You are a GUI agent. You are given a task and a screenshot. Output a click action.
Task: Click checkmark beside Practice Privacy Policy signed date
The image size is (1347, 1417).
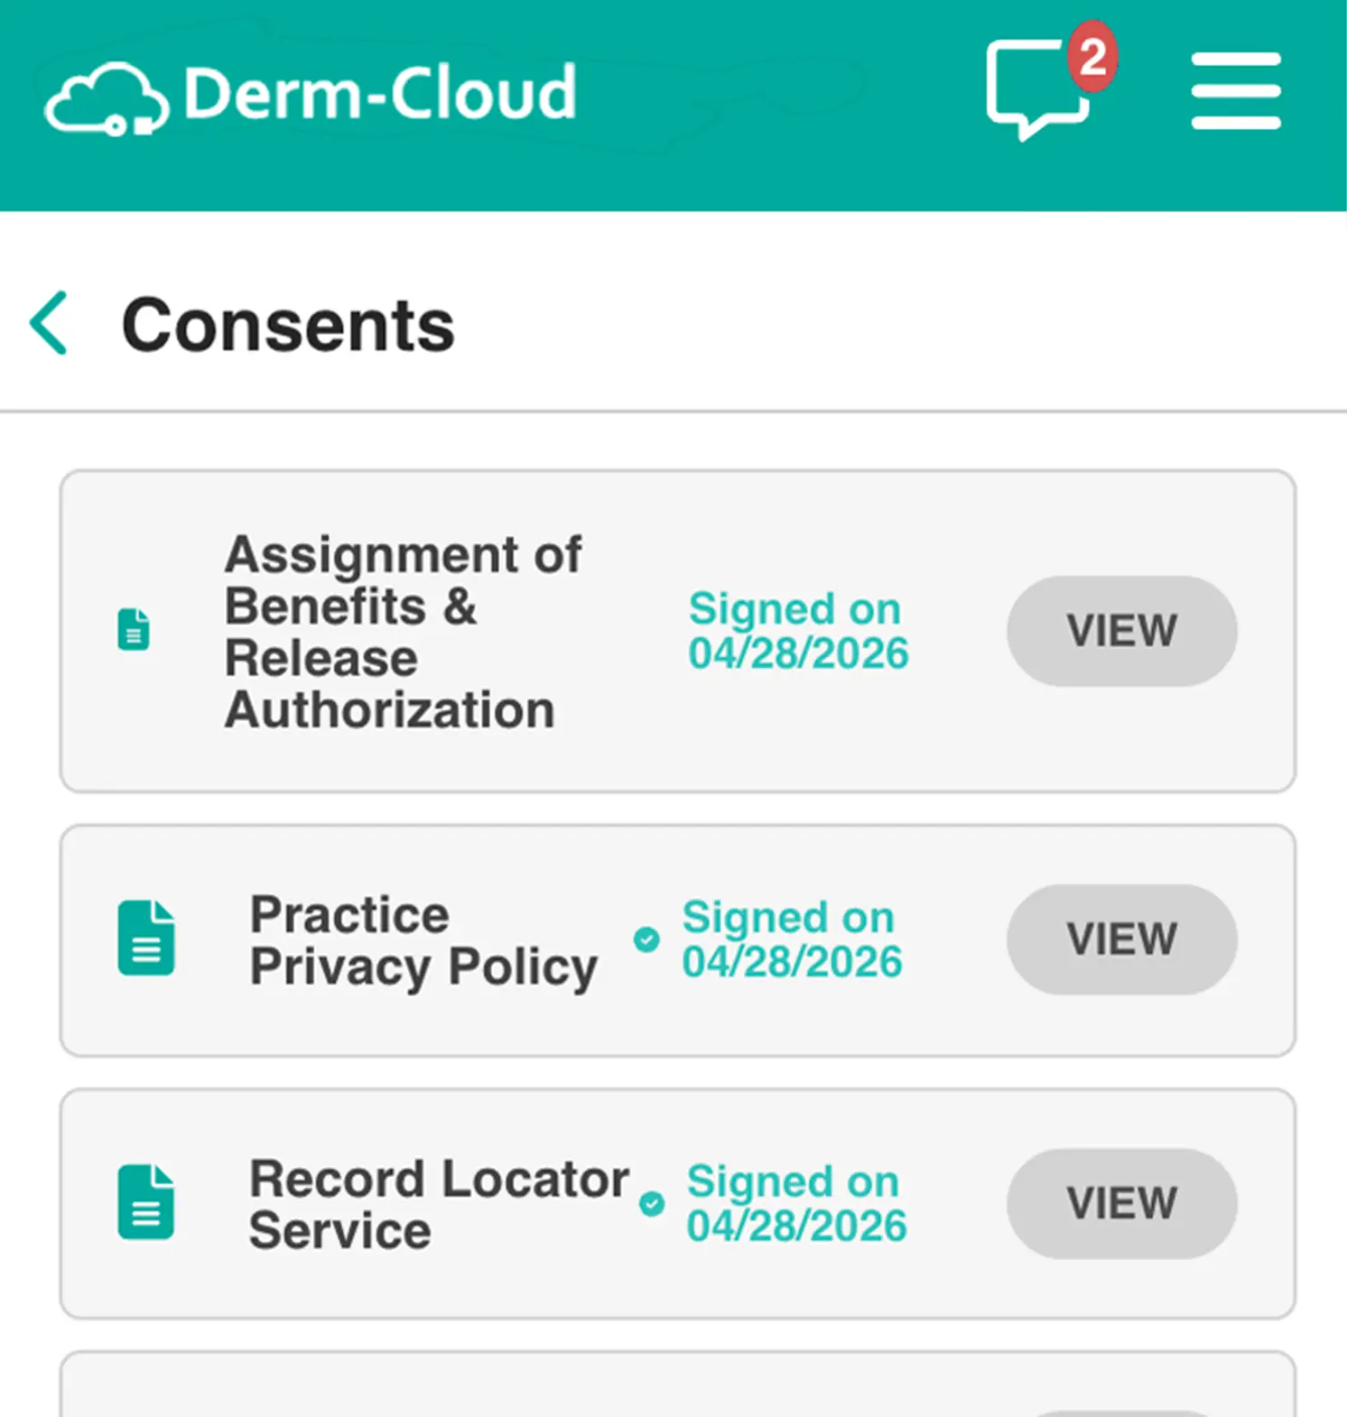click(646, 940)
